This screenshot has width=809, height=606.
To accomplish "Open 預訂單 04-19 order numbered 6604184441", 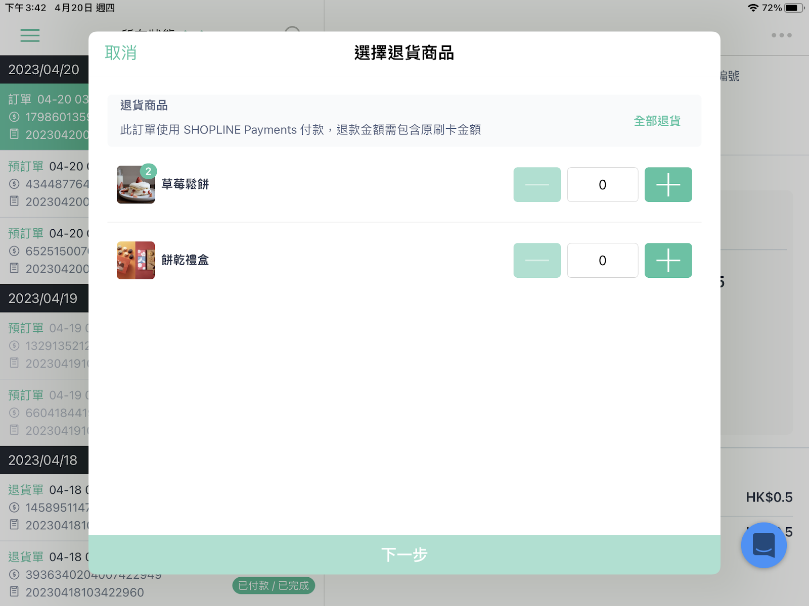I will [44, 413].
